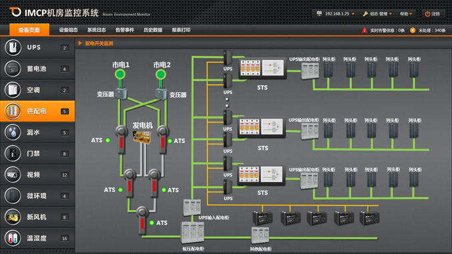Click the first STS panel display
This screenshot has height=254, width=452.
tap(262, 68)
